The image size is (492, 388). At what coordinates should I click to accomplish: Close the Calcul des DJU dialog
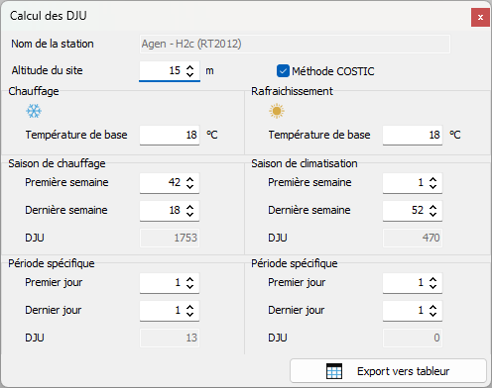pos(480,17)
